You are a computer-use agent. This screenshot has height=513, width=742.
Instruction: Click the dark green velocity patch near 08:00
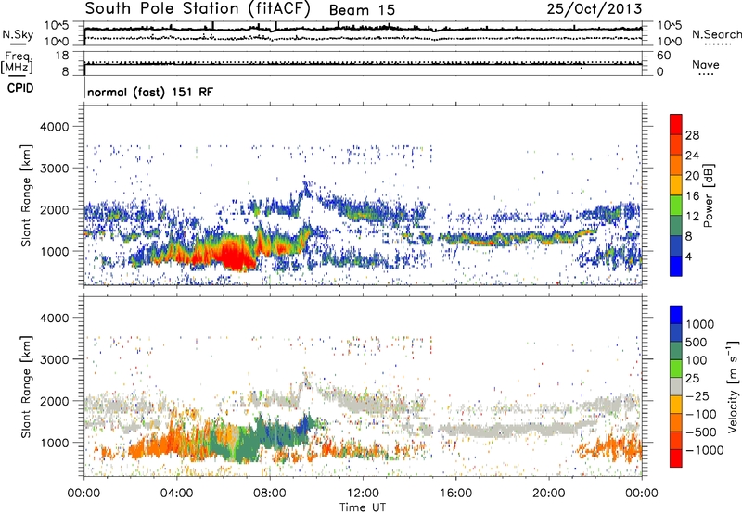(x=276, y=434)
